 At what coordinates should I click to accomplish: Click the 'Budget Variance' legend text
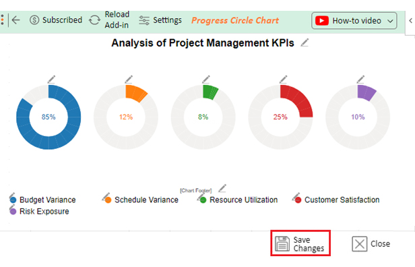click(x=48, y=200)
